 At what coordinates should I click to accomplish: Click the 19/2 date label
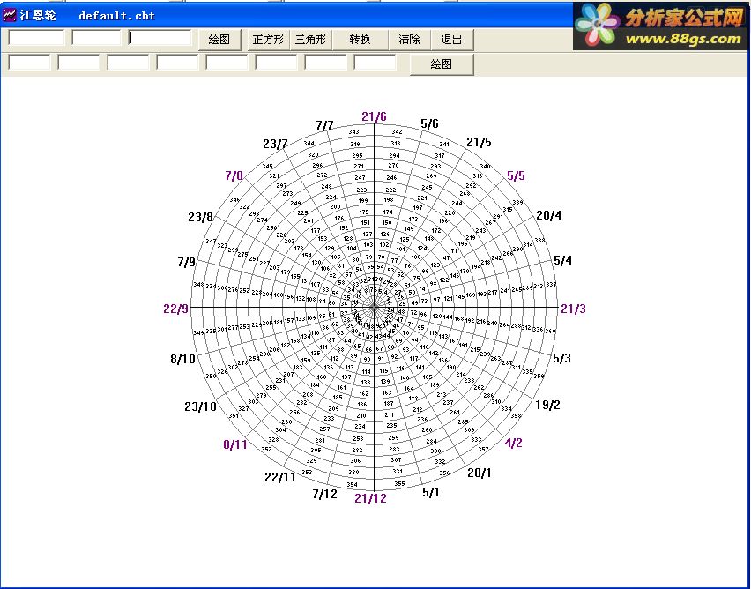[x=548, y=405]
